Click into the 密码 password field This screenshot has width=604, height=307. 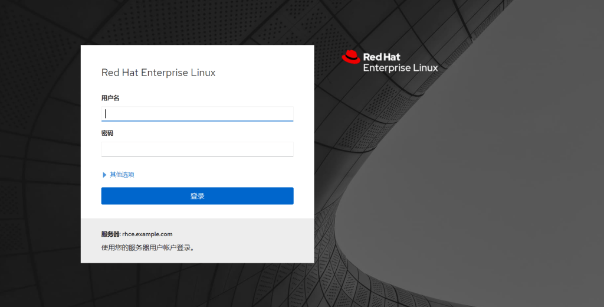pos(197,149)
